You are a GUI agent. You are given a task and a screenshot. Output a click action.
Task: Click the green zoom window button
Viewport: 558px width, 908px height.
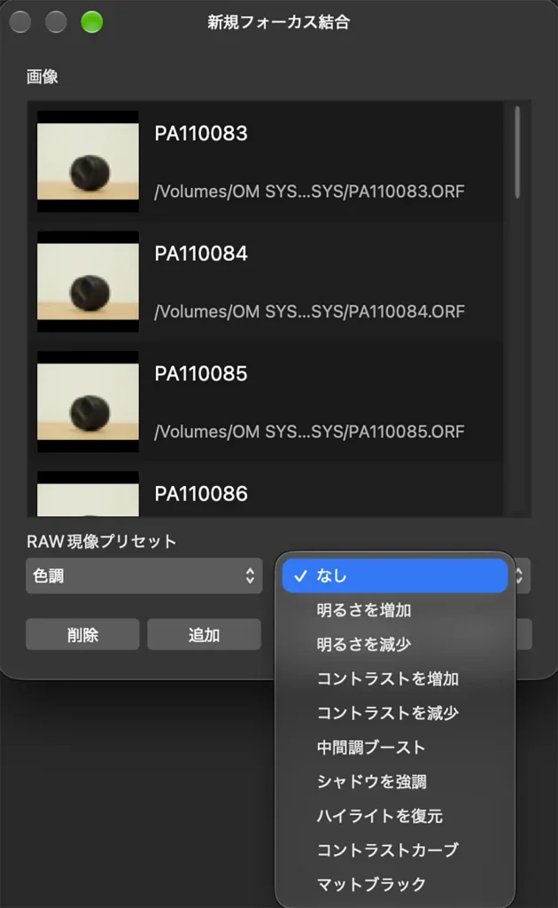click(91, 22)
